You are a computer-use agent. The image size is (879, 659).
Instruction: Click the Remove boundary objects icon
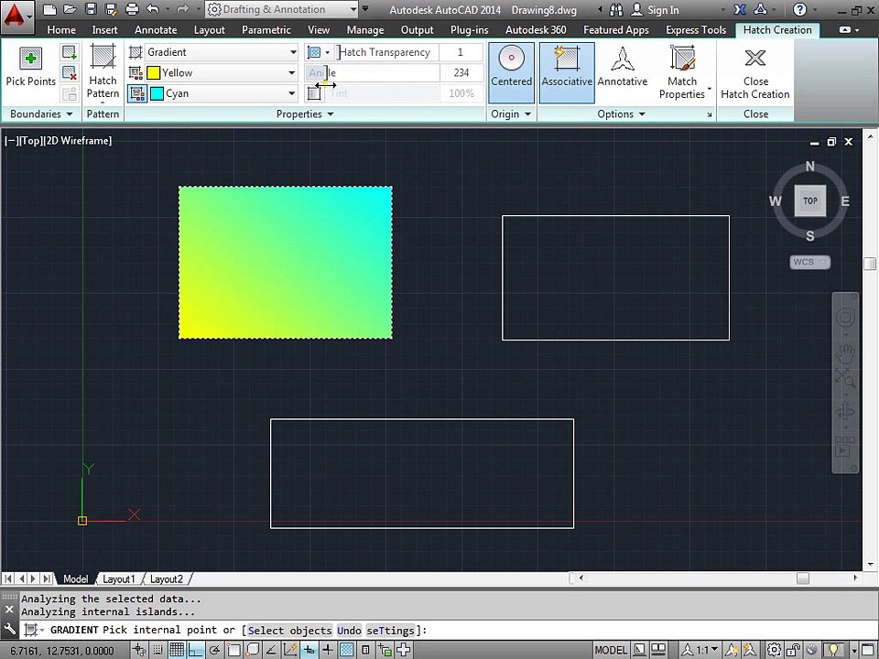(x=69, y=73)
